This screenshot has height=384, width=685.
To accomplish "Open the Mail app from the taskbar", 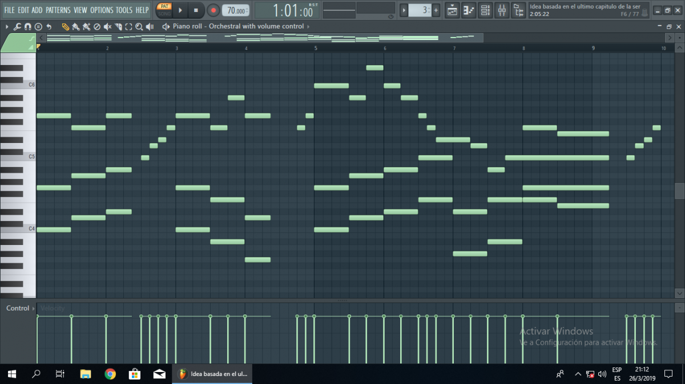I will click(159, 374).
